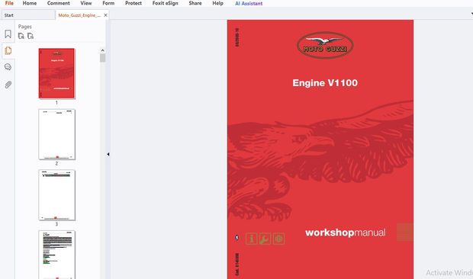The height and width of the screenshot is (279, 473).
Task: Click the thumbnail panel scrollbar handle
Action: pyautogui.click(x=102, y=58)
